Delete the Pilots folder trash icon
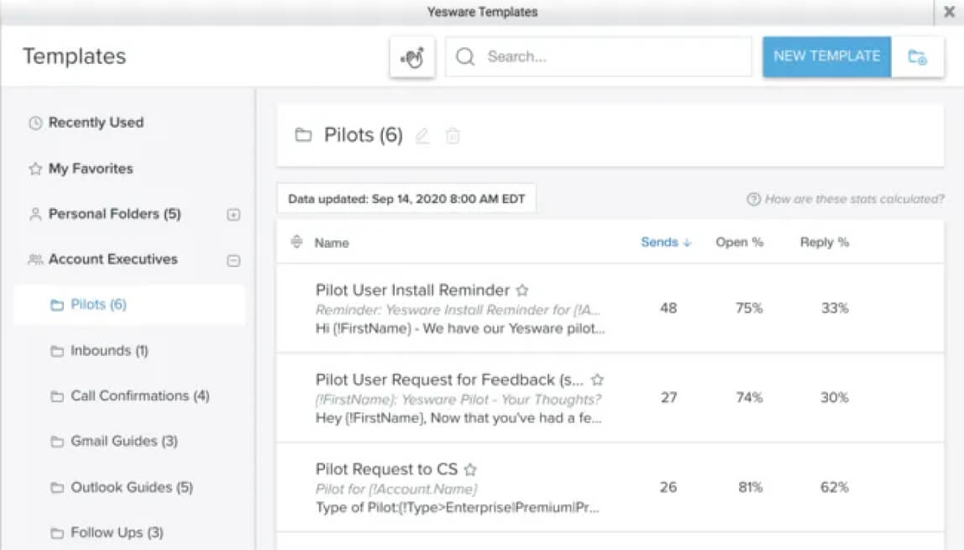964x550 pixels. (453, 135)
